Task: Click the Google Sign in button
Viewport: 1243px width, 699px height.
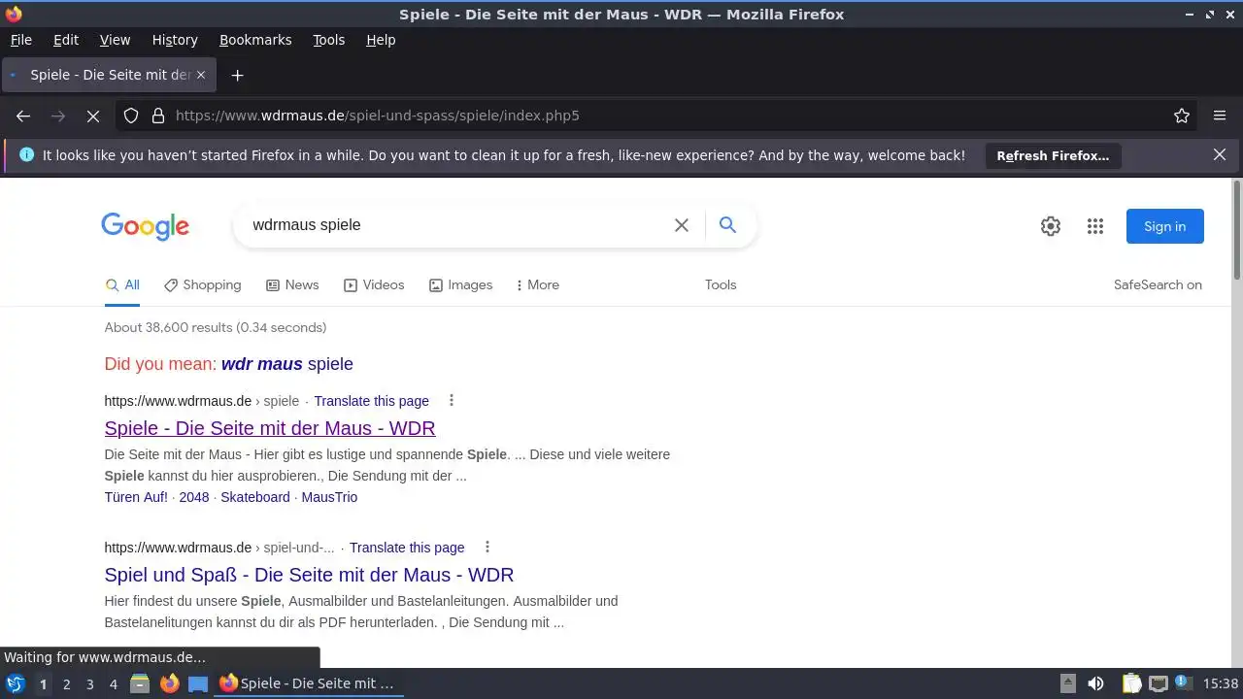Action: coord(1164,226)
